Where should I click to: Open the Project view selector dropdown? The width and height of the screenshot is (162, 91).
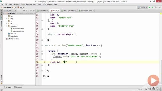click(x=10, y=11)
